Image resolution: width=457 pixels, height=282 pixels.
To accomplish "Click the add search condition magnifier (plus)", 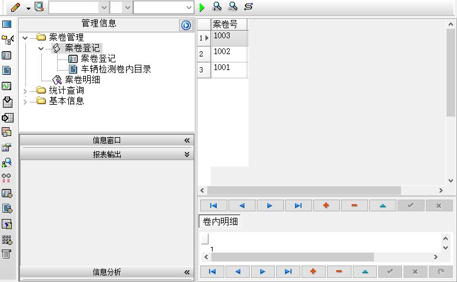I will [x=217, y=6].
